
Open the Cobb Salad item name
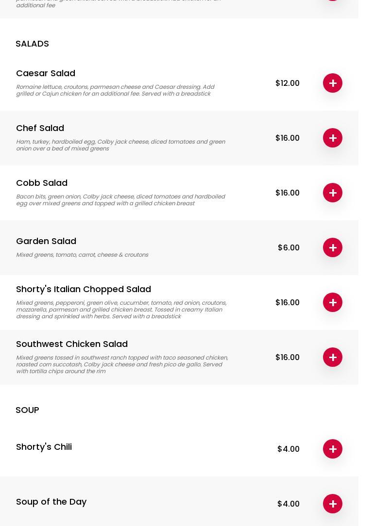point(42,183)
